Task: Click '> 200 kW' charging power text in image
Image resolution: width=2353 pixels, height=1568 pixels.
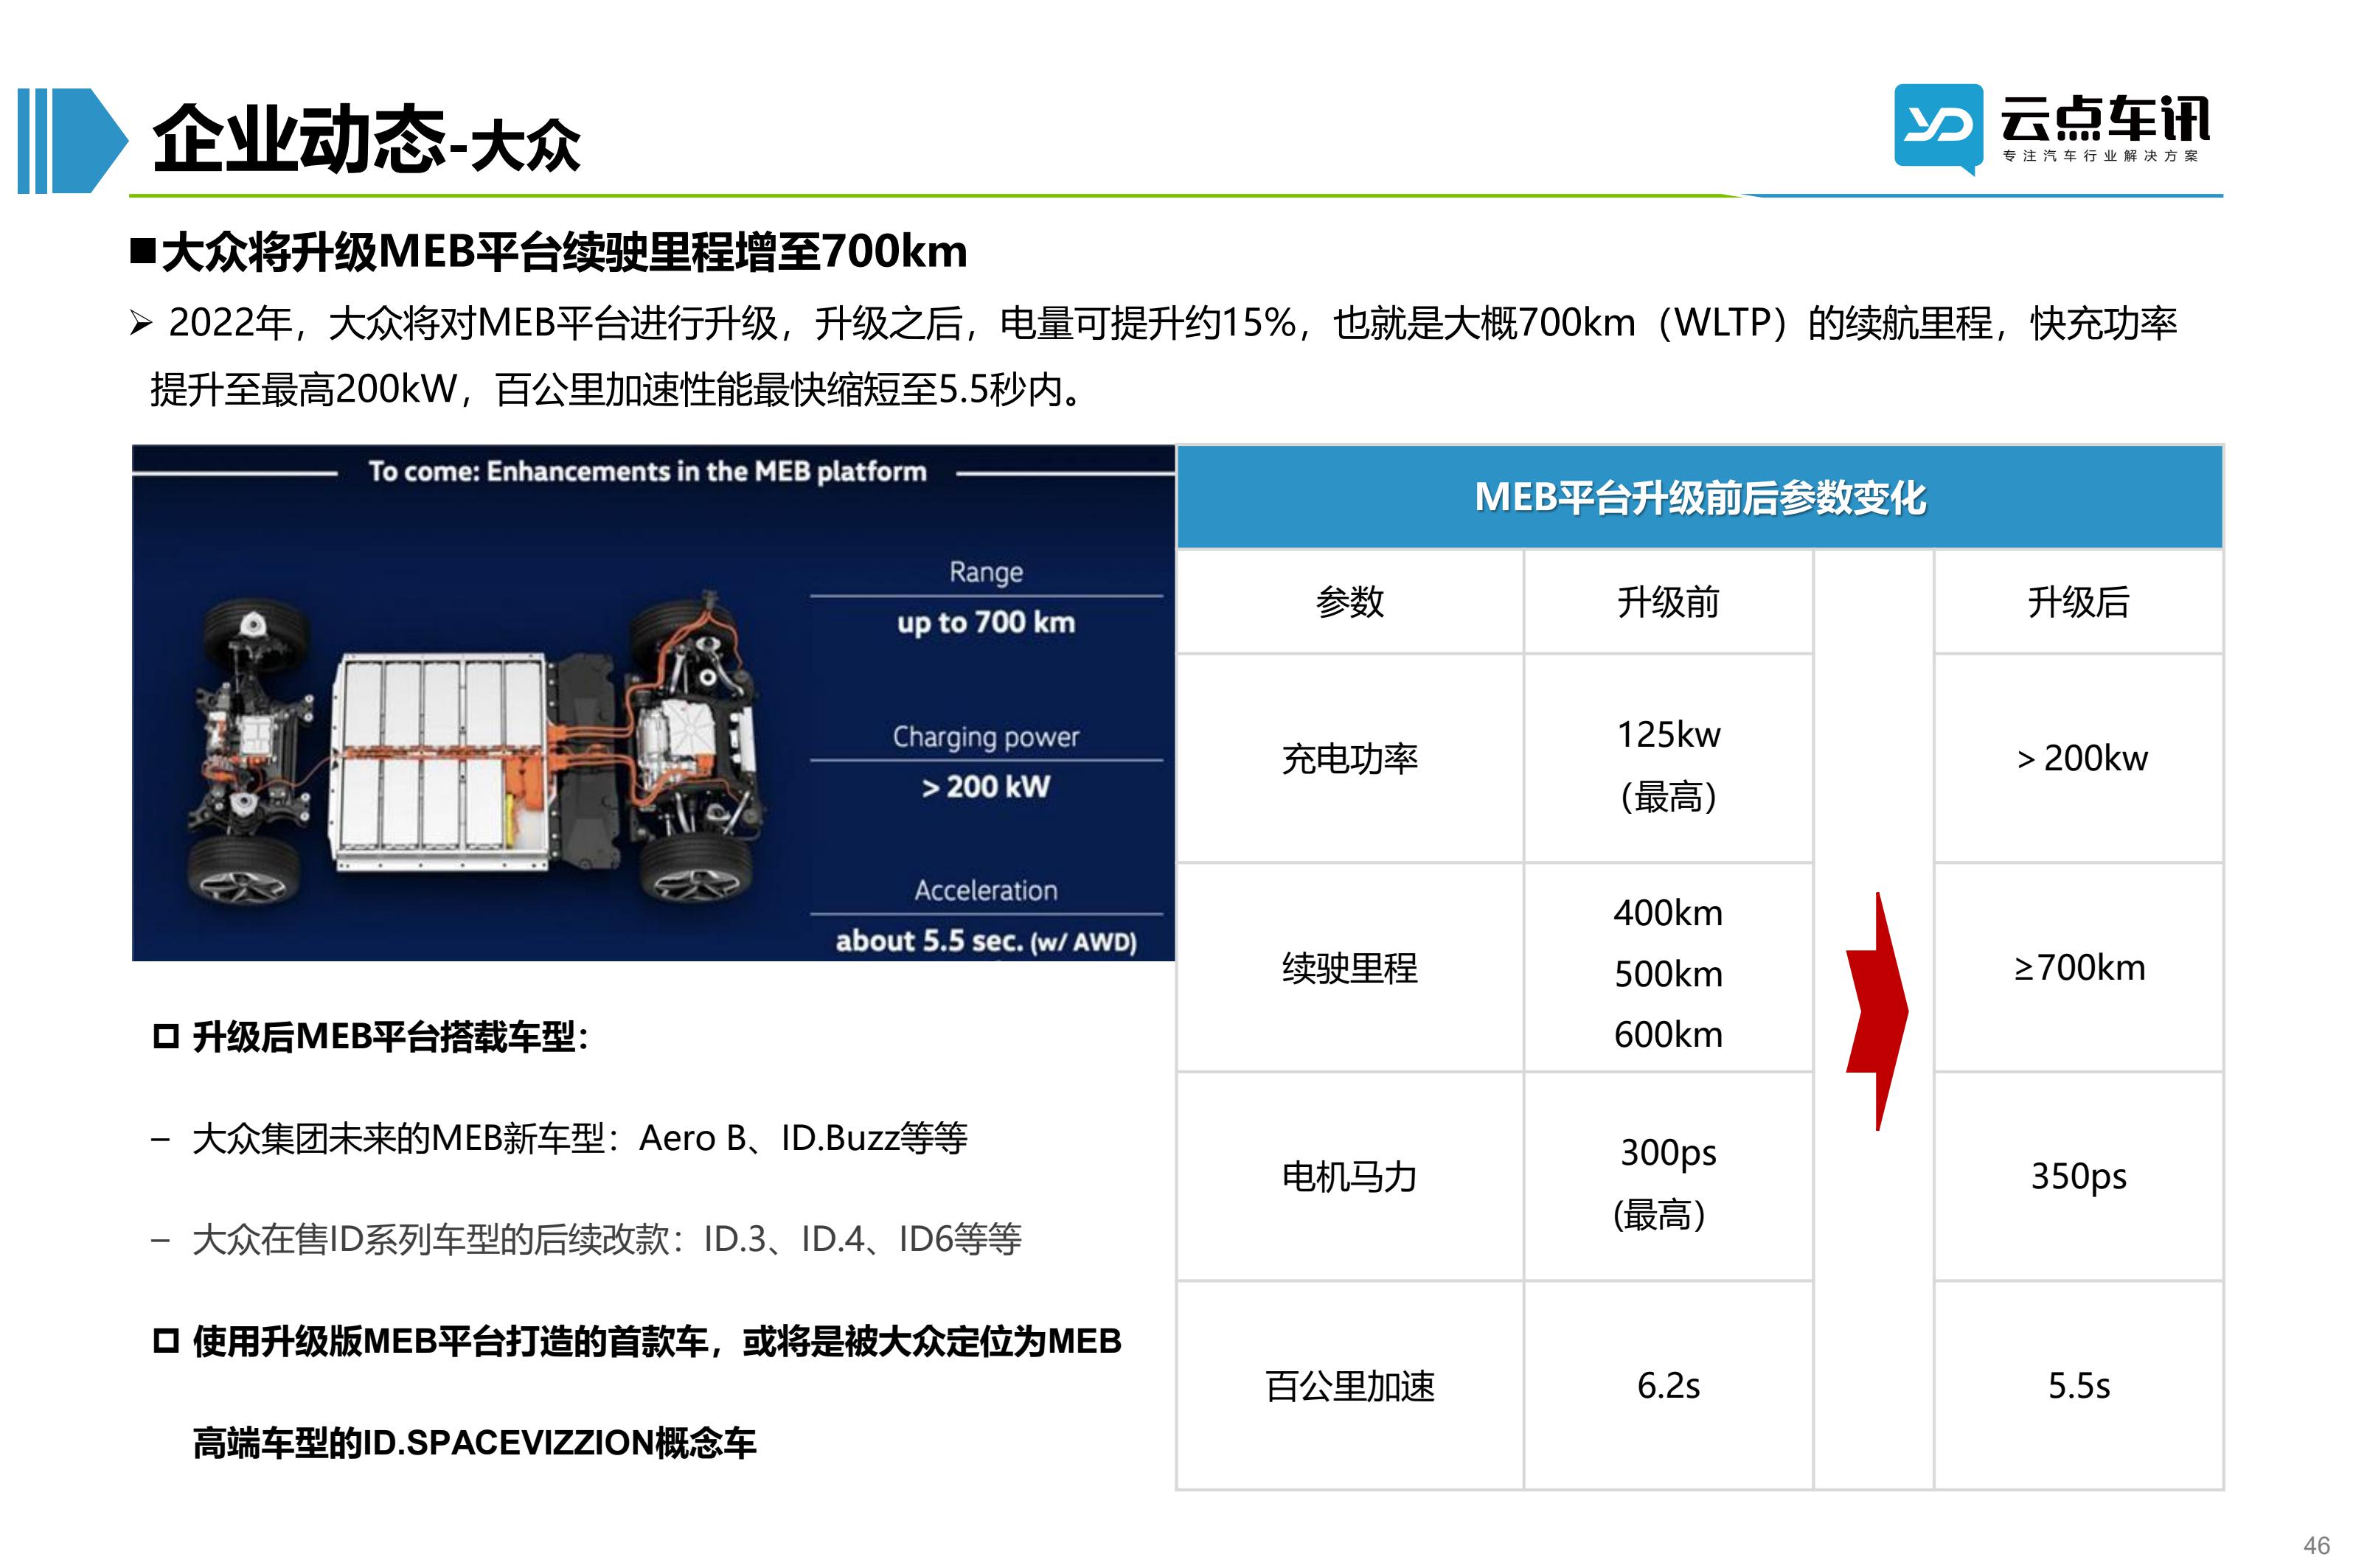Action: coord(985,787)
